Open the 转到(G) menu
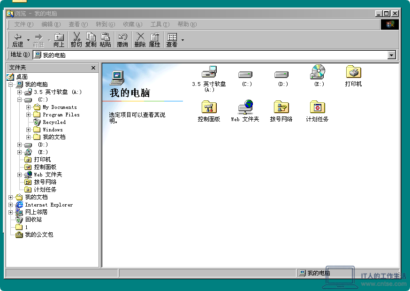 coord(106,24)
